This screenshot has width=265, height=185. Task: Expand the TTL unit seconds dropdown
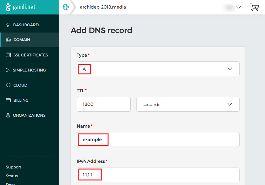[188, 104]
